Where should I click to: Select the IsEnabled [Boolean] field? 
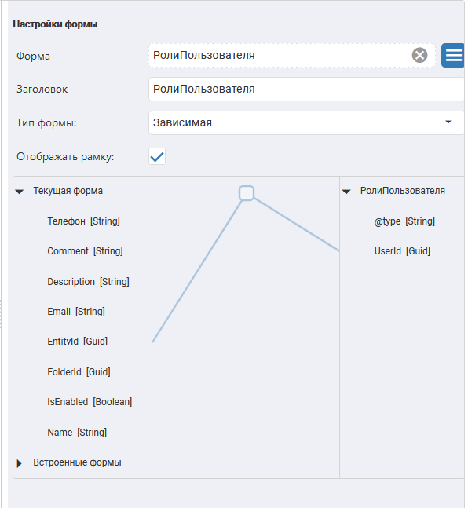[90, 402]
